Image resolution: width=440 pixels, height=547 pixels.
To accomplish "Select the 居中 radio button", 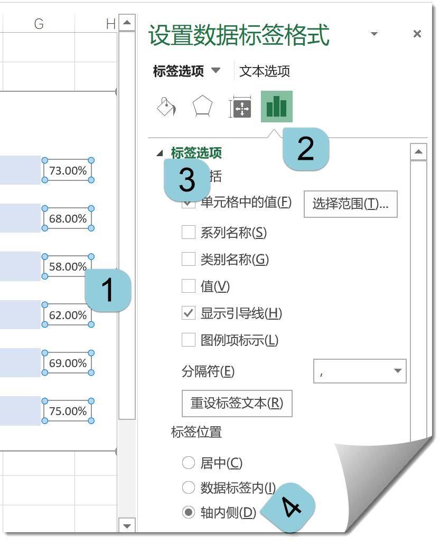I will pyautogui.click(x=188, y=463).
